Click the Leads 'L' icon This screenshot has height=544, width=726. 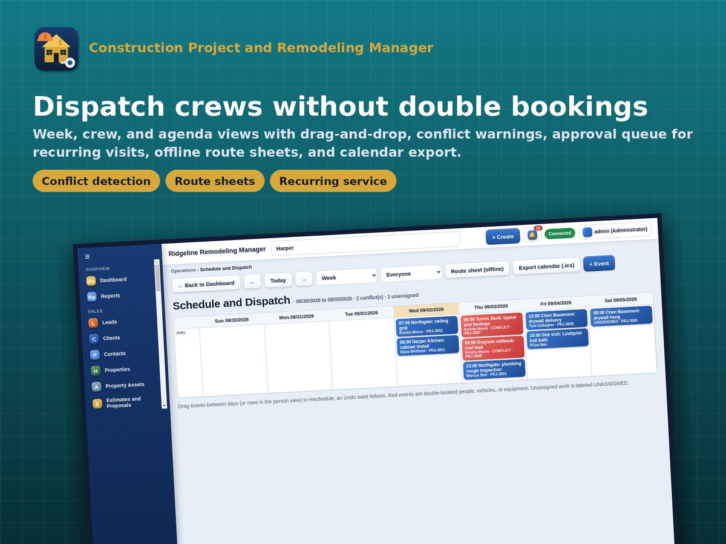[93, 323]
